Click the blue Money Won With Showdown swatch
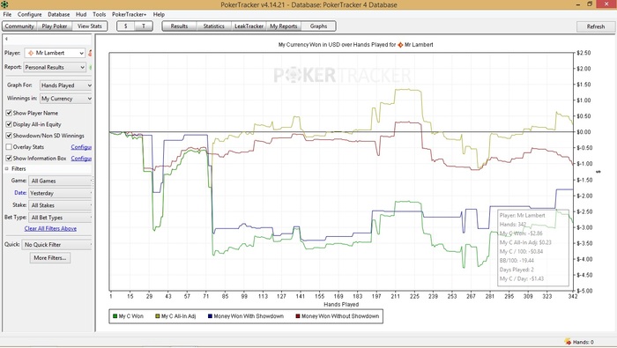This screenshot has width=617, height=348. pos(210,316)
